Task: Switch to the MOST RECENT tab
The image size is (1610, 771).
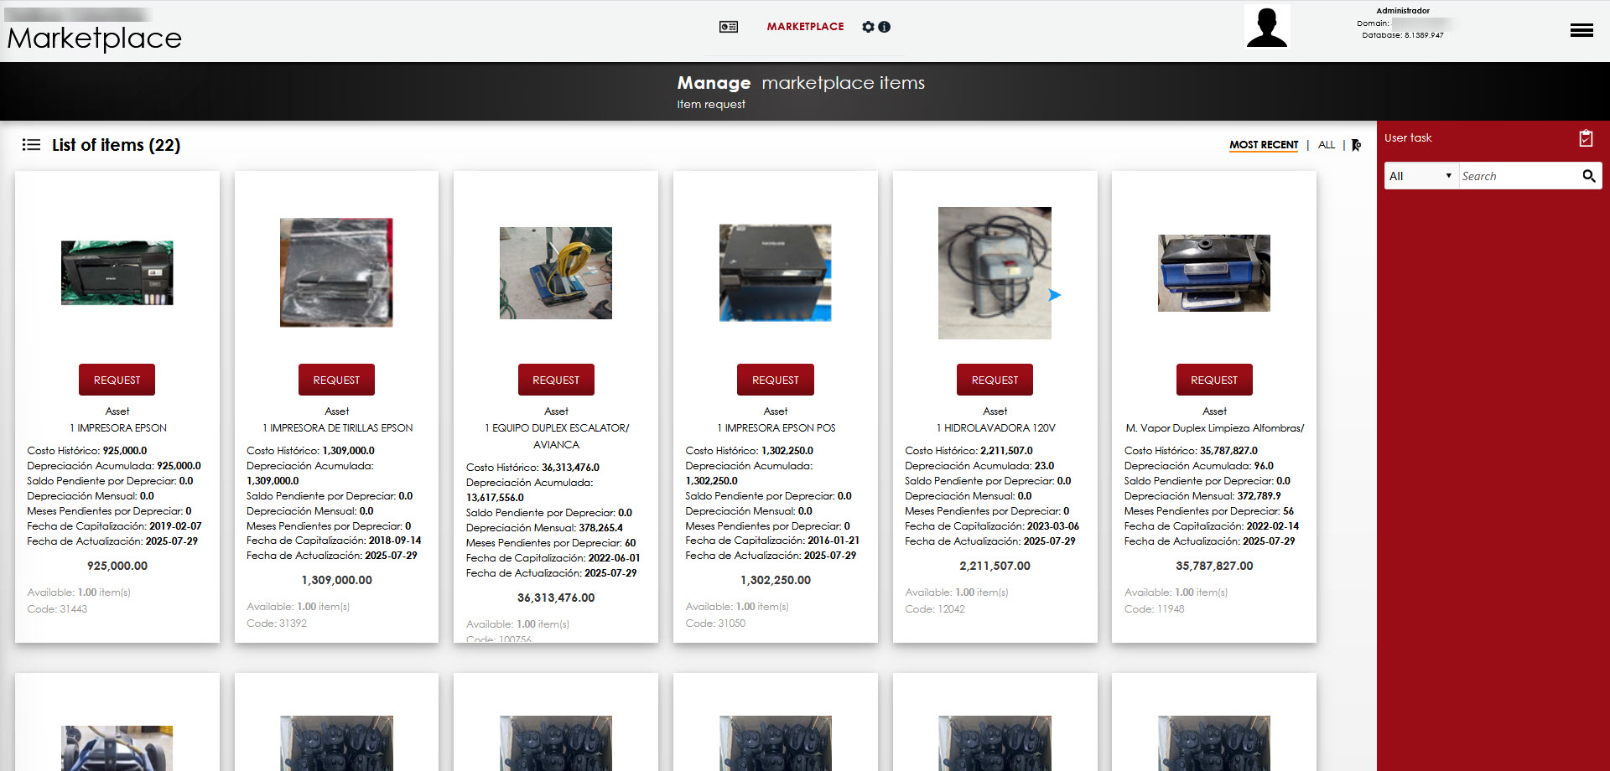Action: (1263, 145)
